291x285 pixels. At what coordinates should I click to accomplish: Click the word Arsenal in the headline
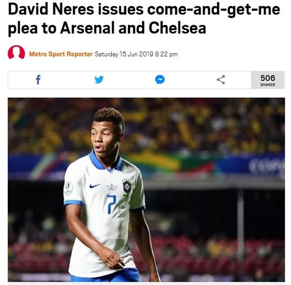click(88, 28)
